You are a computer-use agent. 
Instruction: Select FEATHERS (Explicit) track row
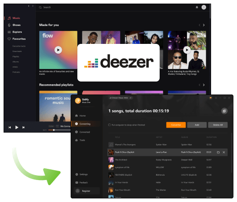(x=168, y=175)
